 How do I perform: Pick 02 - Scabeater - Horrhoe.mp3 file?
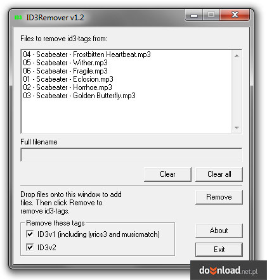(x=67, y=87)
